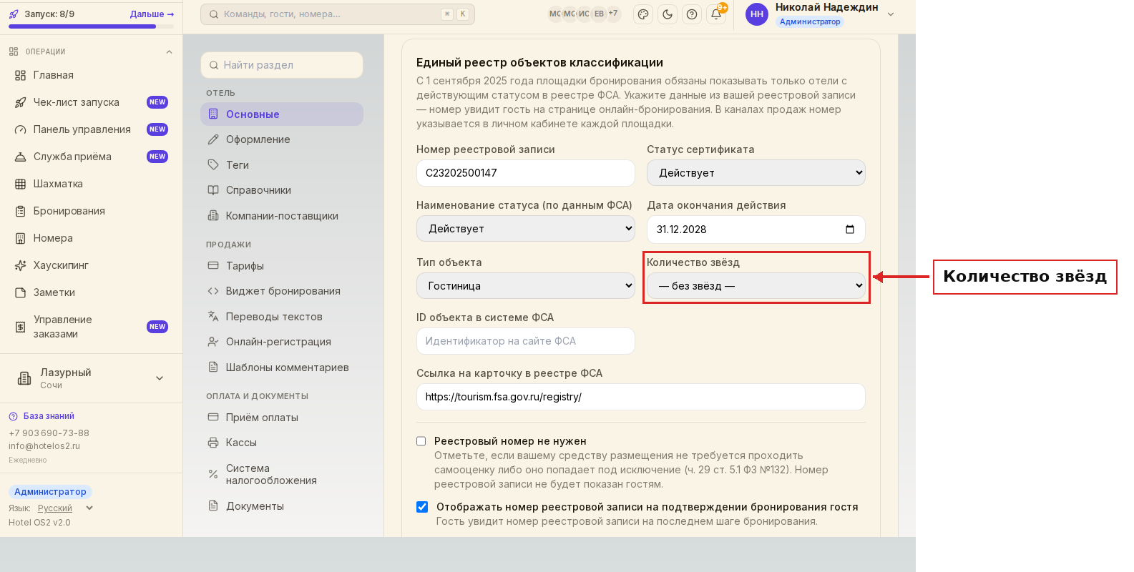1134x572 pixels.
Task: Open the color theme palette icon
Action: 643,14
